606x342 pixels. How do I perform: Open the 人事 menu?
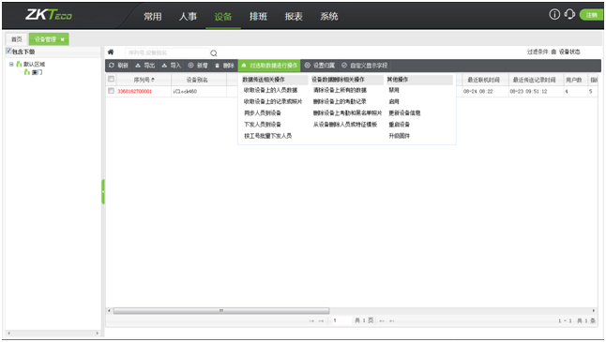tap(188, 16)
